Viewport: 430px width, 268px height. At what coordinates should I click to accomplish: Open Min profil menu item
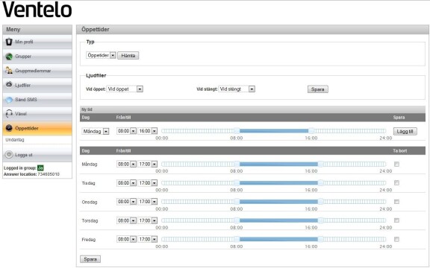37,42
